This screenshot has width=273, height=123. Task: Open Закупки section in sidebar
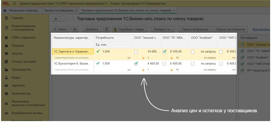[17, 54]
